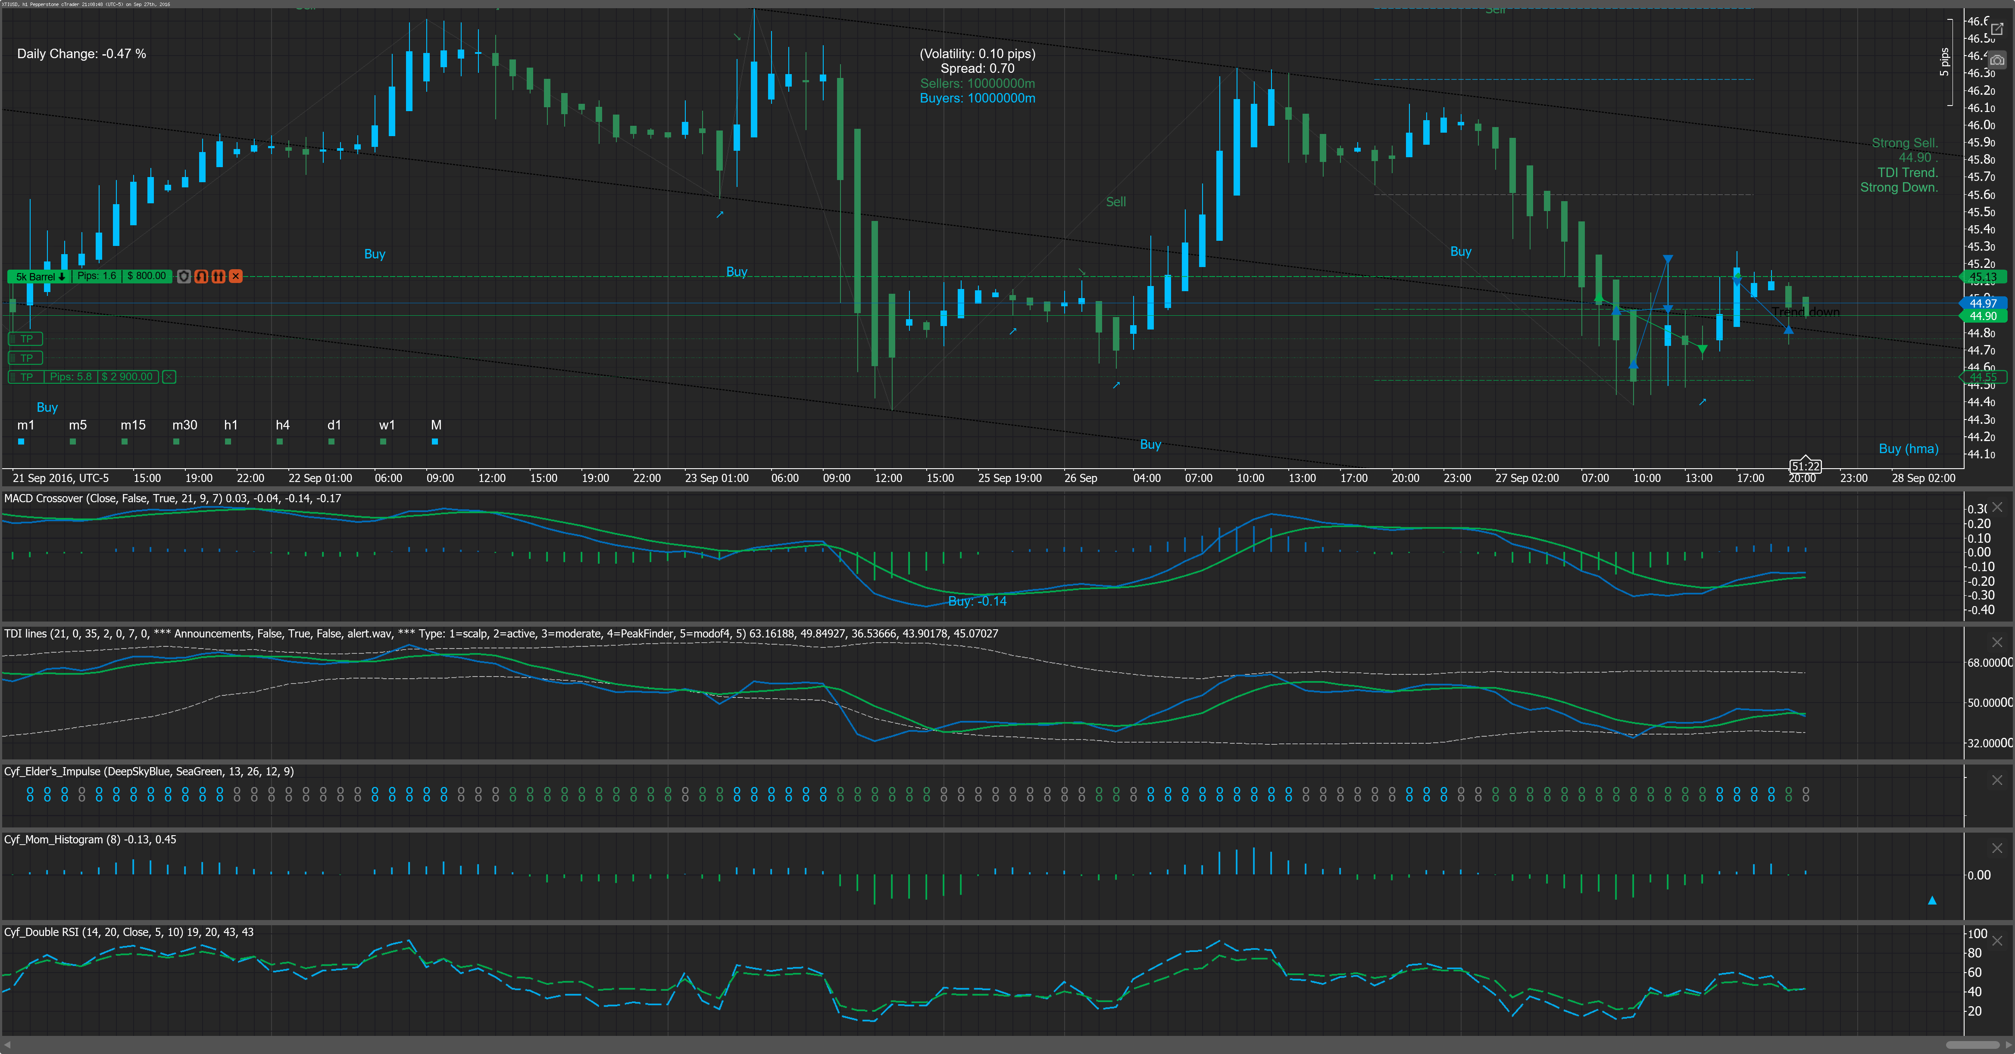The image size is (2015, 1054).
Task: Click the green square under the h4 label
Action: click(280, 442)
